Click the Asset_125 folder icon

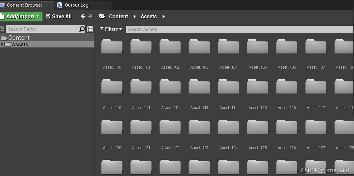click(257, 127)
